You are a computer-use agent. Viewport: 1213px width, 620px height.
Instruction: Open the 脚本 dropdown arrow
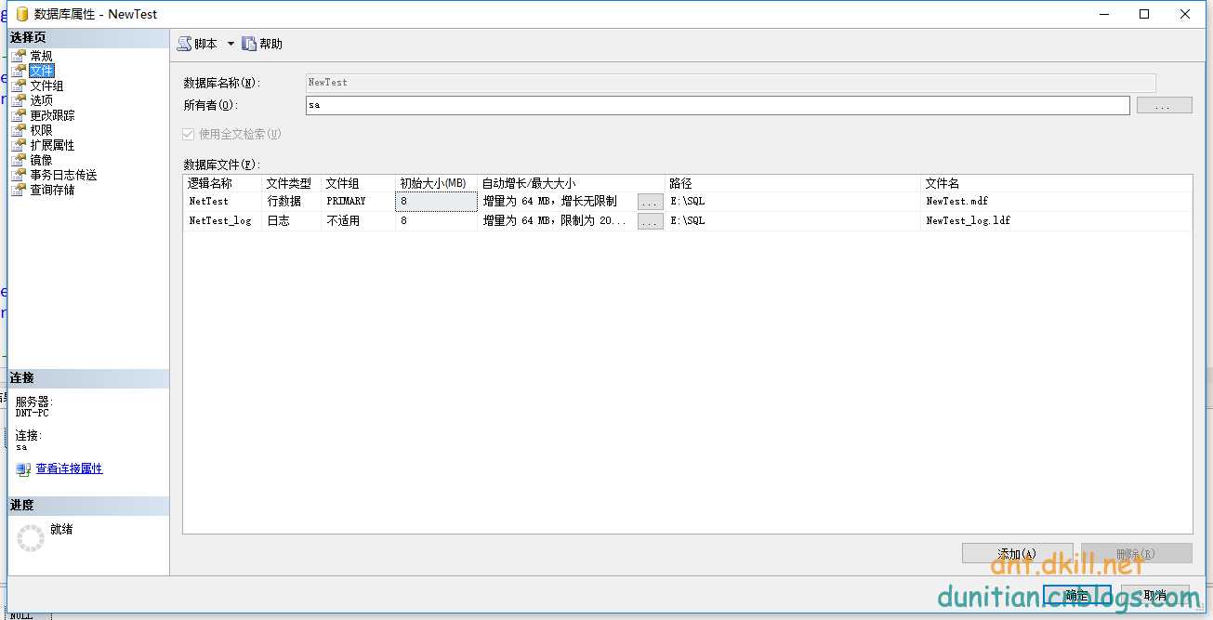tap(231, 44)
